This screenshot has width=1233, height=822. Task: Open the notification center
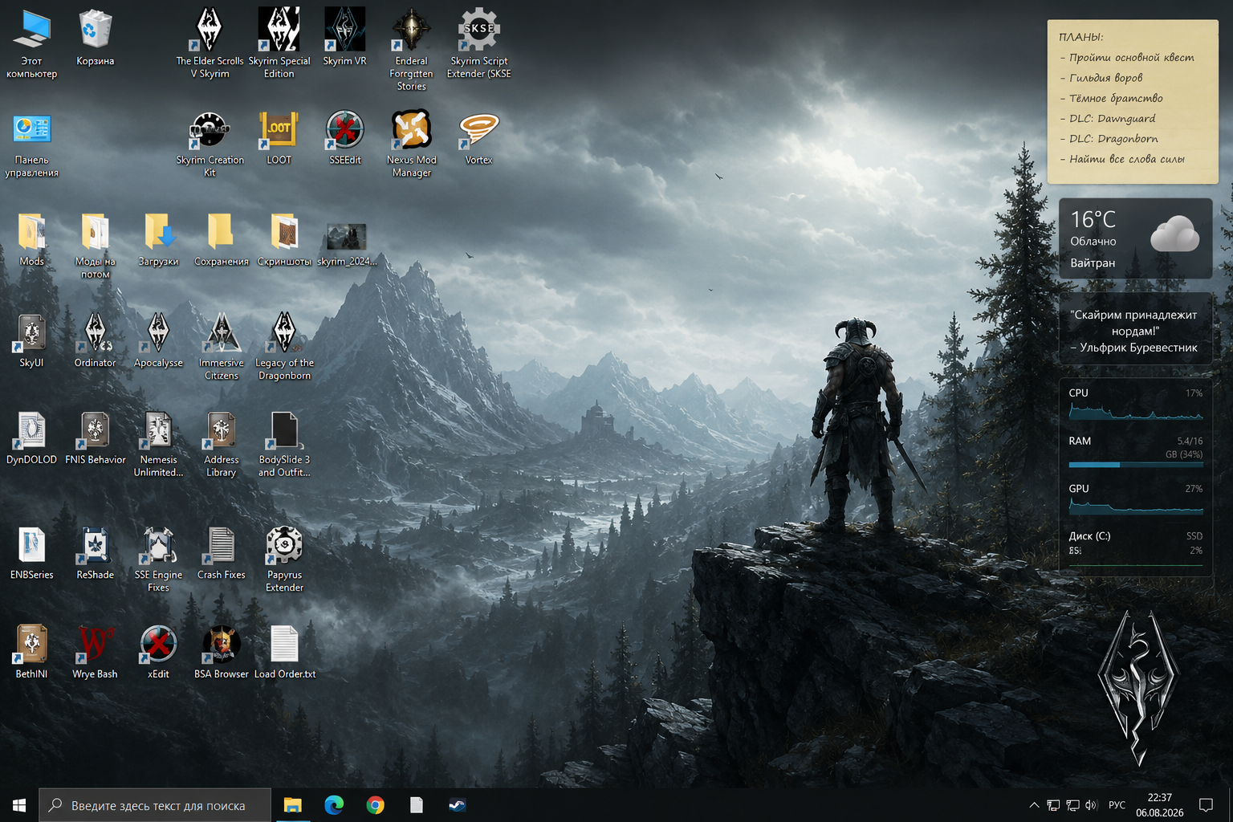pos(1206,805)
